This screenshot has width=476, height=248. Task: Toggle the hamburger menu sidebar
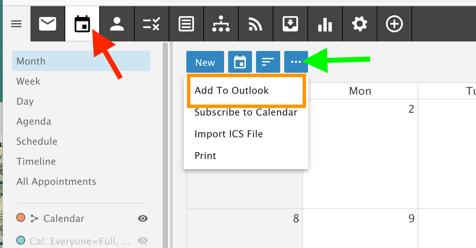(x=16, y=24)
